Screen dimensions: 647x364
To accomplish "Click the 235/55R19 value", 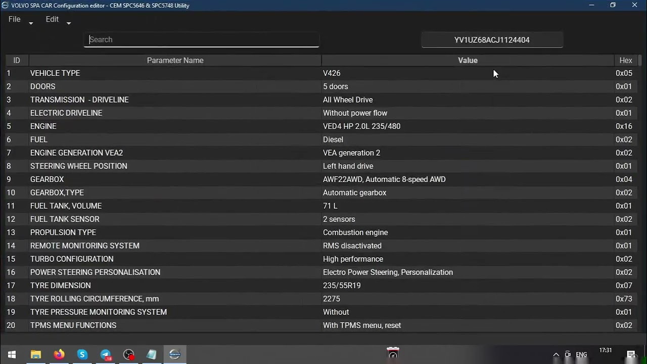I will [342, 286].
